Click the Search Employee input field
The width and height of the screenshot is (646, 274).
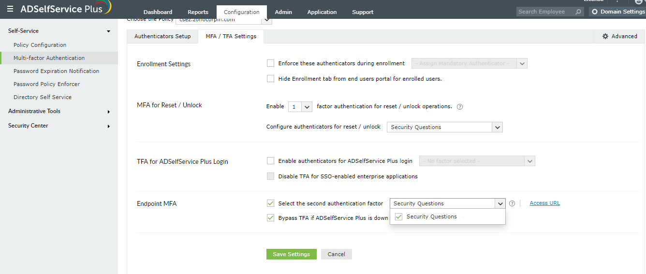tap(545, 12)
